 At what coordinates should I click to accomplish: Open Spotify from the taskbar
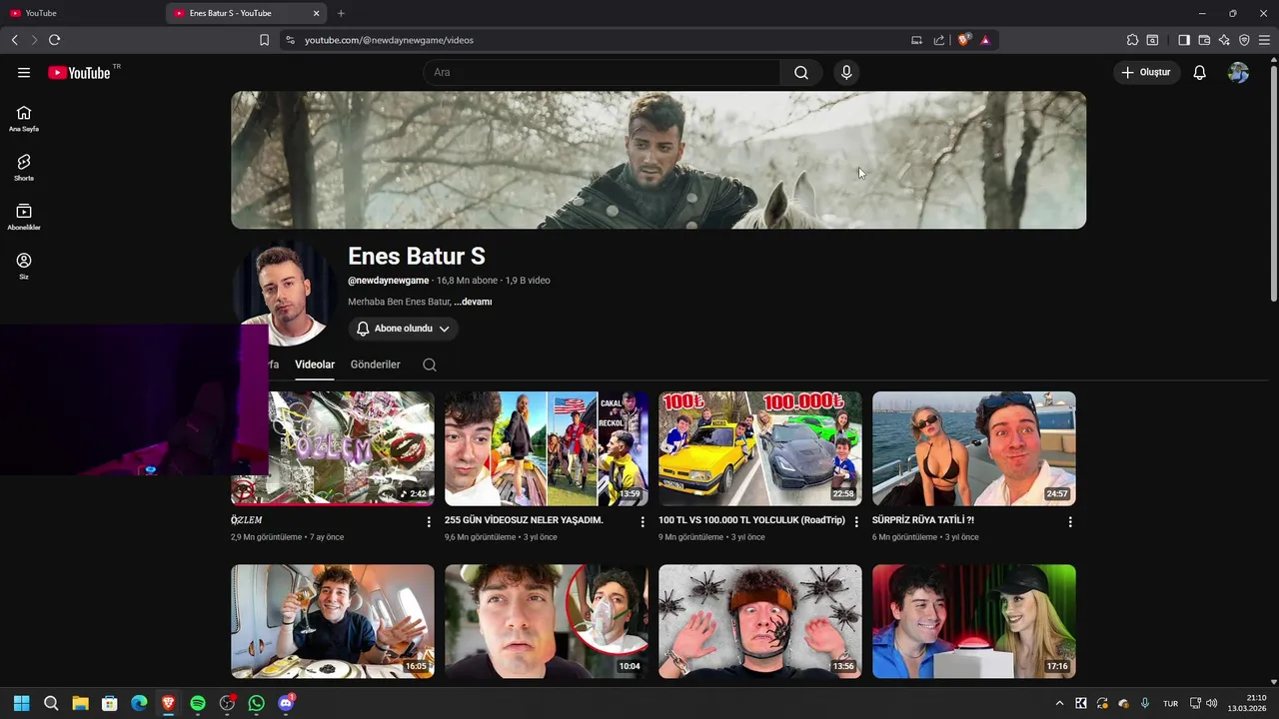(198, 703)
